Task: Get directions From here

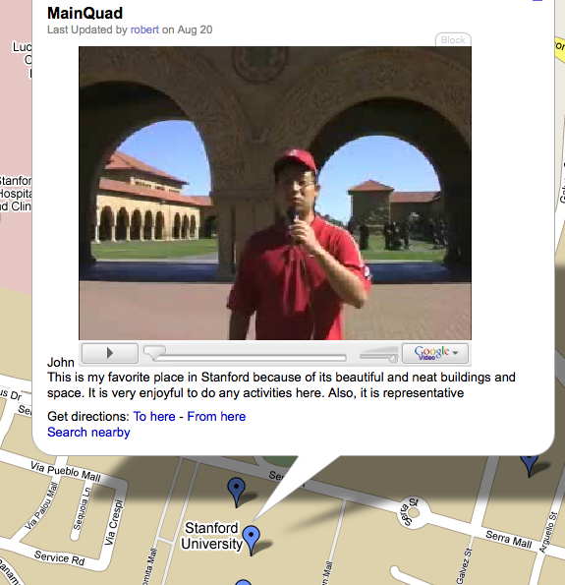Action: click(216, 416)
